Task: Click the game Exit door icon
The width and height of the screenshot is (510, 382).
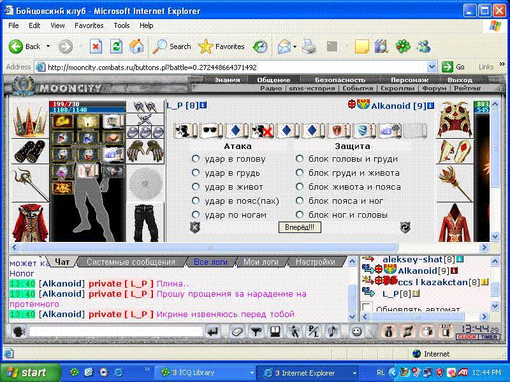Action: 446,331
